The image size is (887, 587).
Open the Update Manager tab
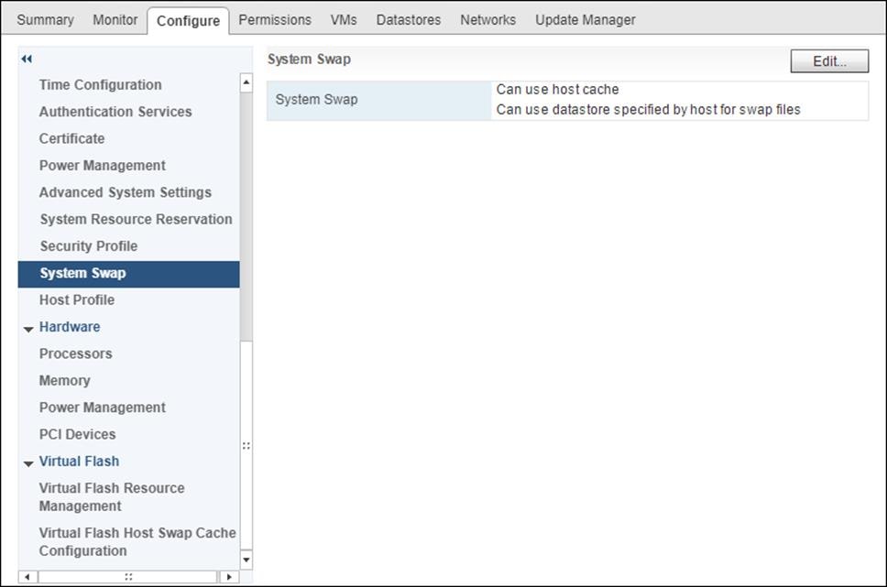(585, 18)
